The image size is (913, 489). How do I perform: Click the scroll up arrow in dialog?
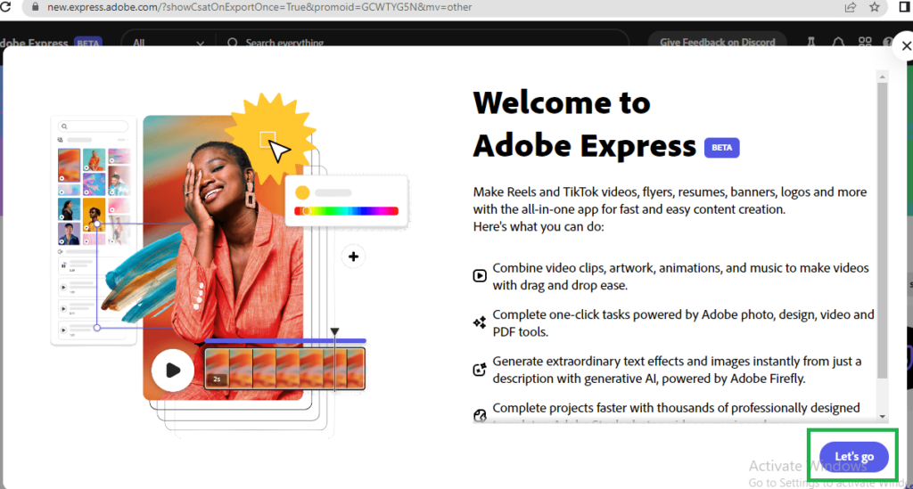point(882,77)
